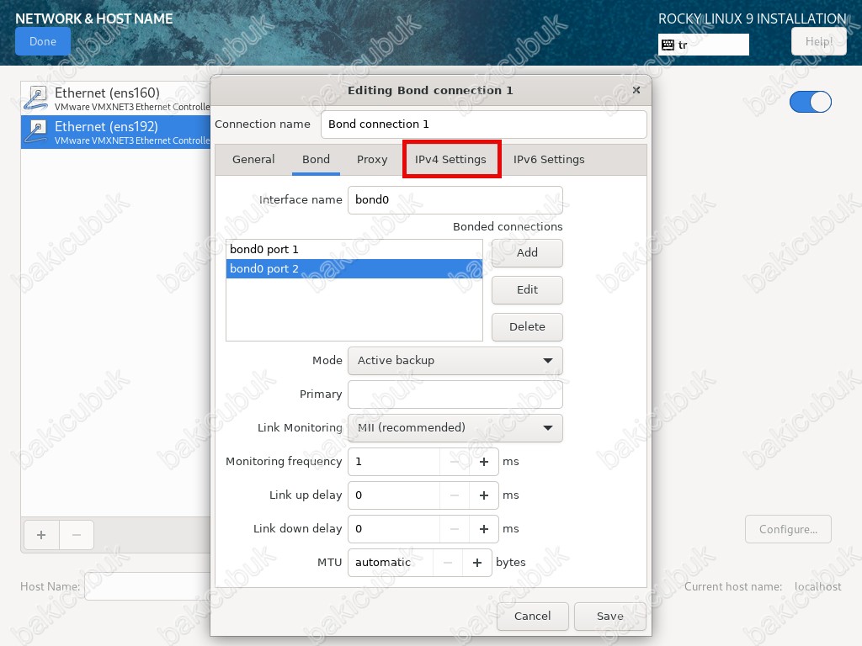Select bond0 port 1 in list

coord(354,250)
